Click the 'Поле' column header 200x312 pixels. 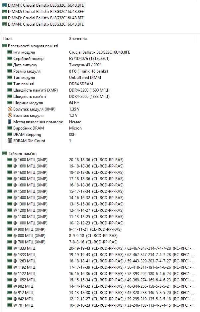(x=8, y=39)
